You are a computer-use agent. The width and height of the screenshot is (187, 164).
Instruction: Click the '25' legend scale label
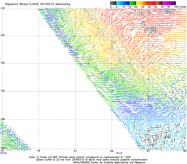tap(143, 7)
